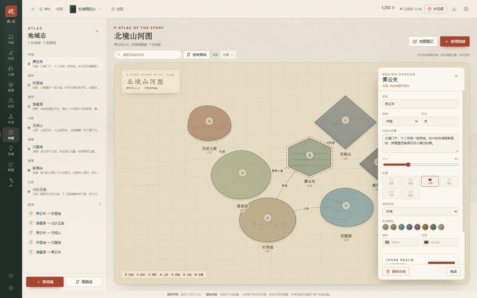Image resolution: width=477 pixels, height=298 pixels.
Task: Click 完成 to finish editing
Action: (x=453, y=272)
